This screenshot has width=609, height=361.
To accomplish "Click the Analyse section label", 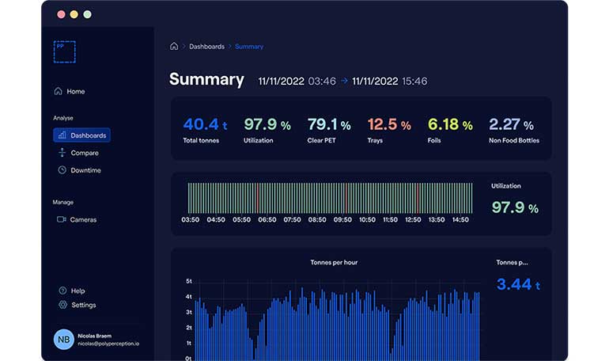I will coord(63,118).
